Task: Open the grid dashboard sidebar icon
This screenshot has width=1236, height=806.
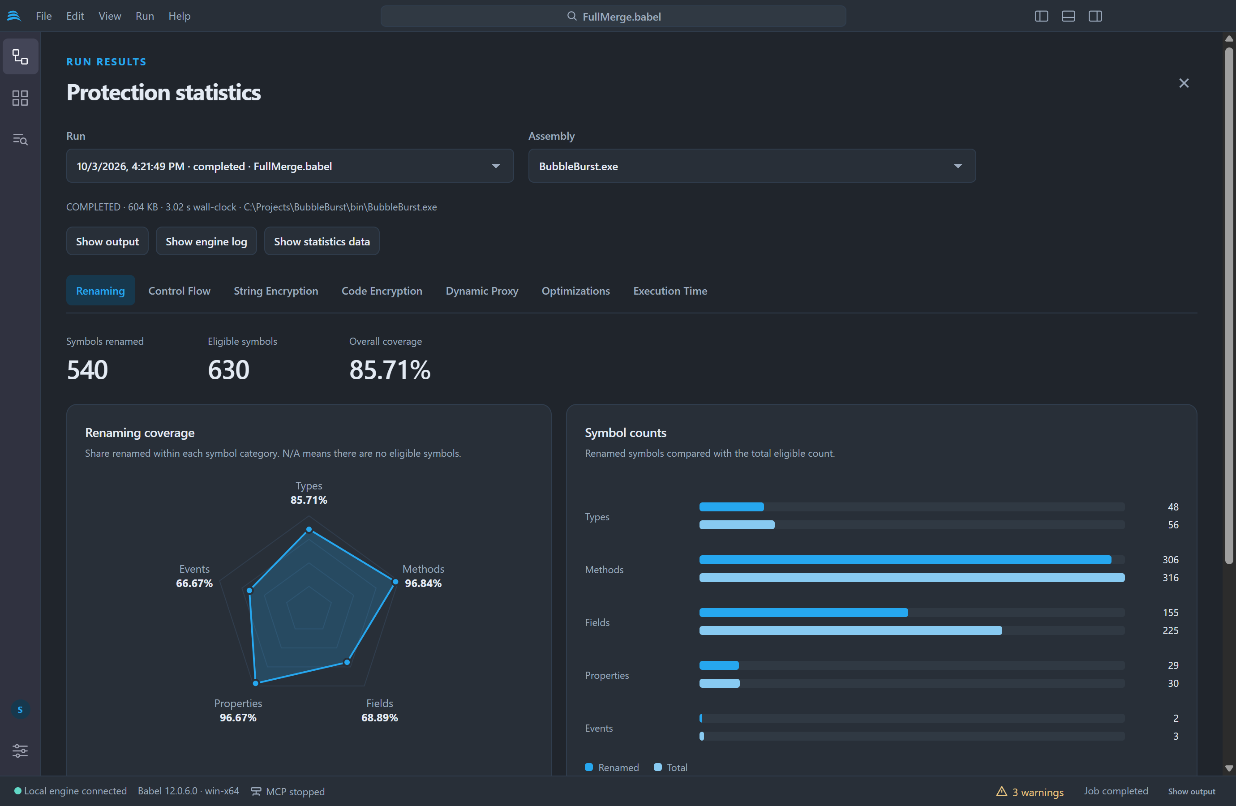Action: [x=20, y=98]
